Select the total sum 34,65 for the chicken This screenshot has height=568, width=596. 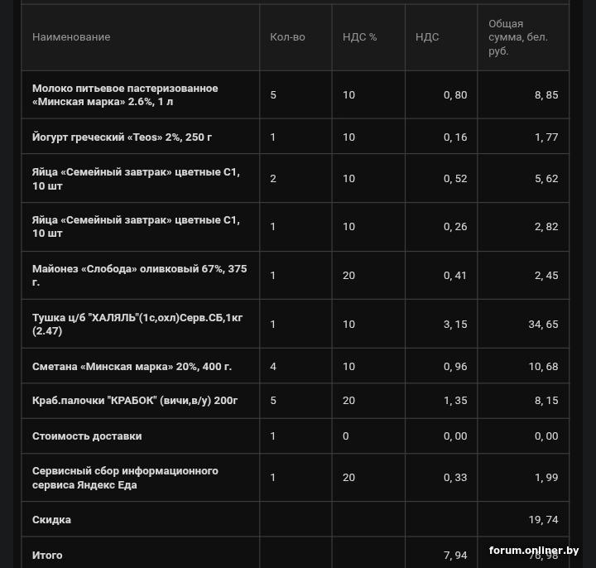coord(543,325)
